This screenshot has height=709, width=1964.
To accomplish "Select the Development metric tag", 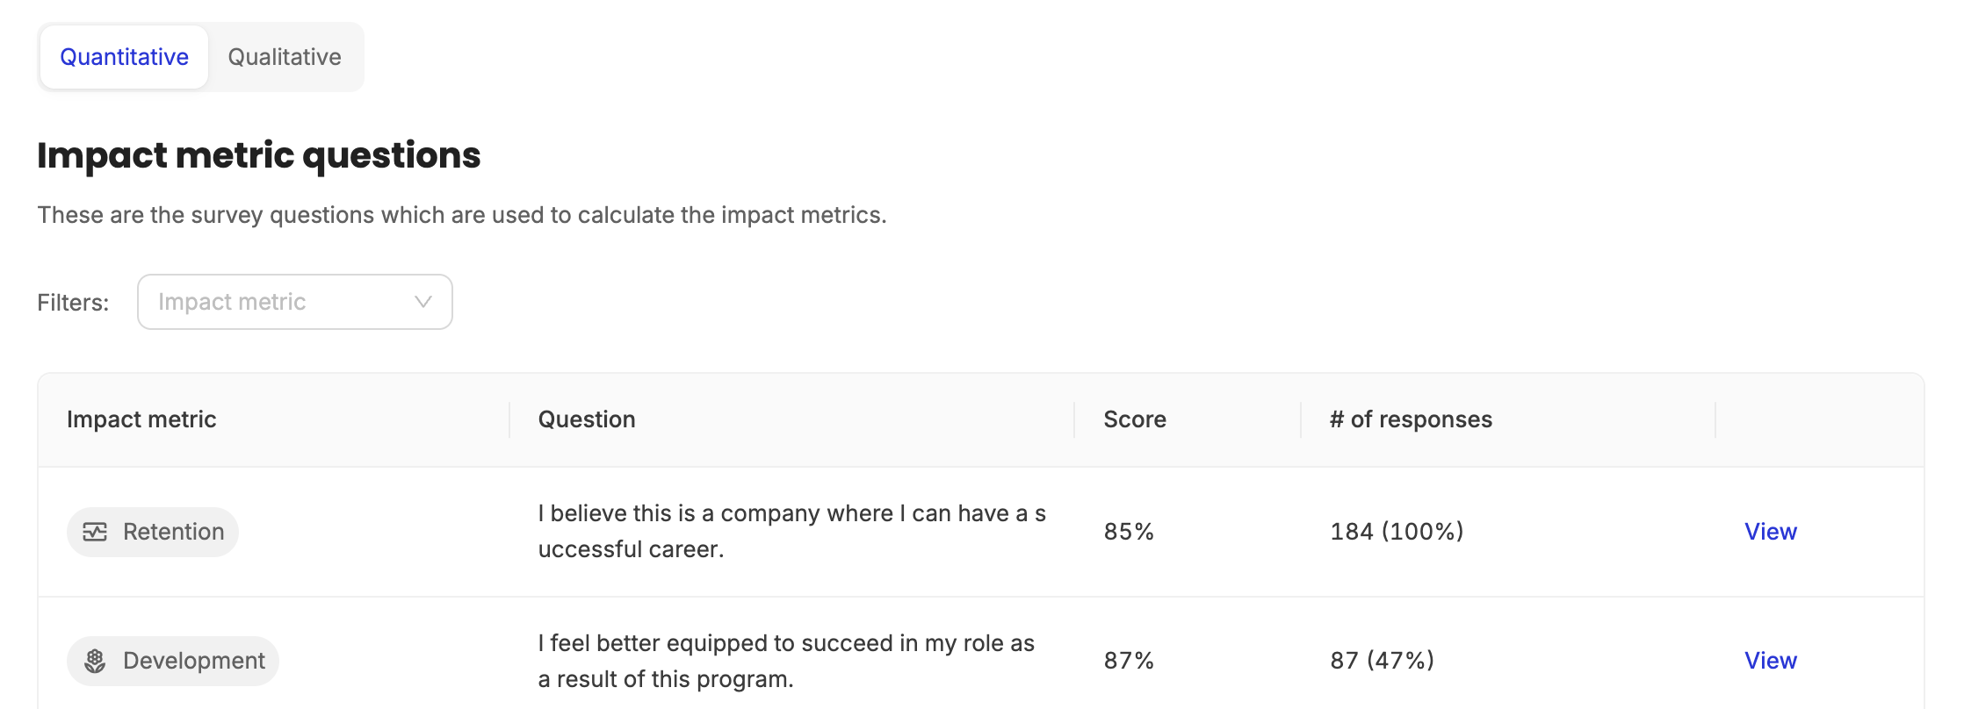I will click(173, 661).
